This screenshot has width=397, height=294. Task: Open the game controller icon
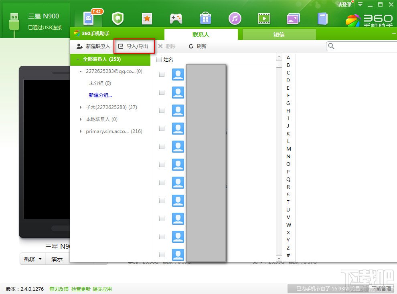pyautogui.click(x=176, y=18)
